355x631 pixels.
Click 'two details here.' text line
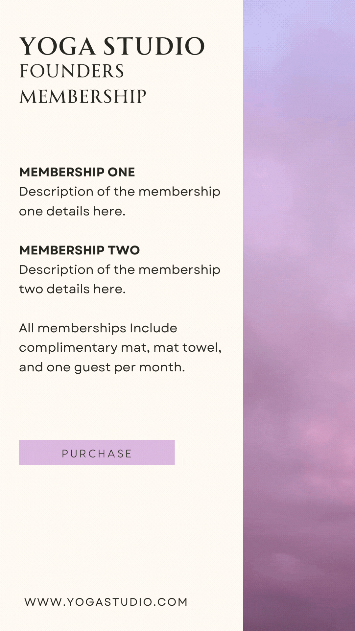click(x=72, y=289)
